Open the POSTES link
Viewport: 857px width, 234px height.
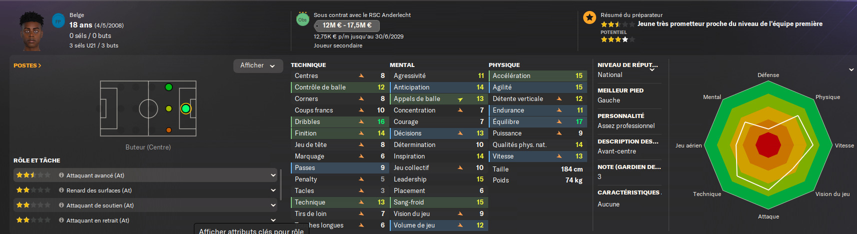[27, 65]
